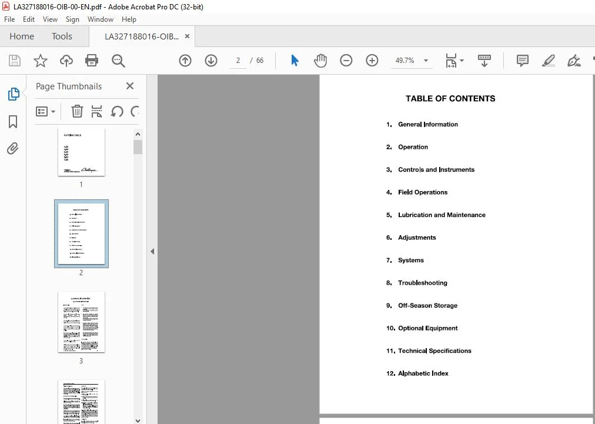The image size is (595, 424).
Task: Click 'Lubrication and Maintenance' contents entry
Action: pyautogui.click(x=442, y=215)
